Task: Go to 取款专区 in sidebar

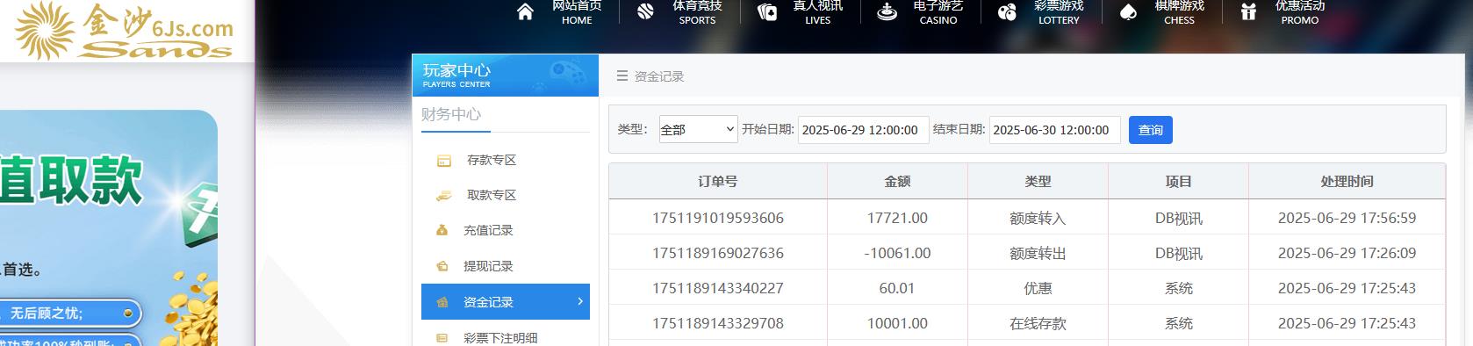Action: pyautogui.click(x=492, y=195)
